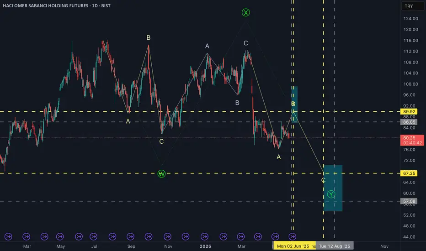426x251 pixels.
Task: Click the 44.00 price axis label
Action: point(409,237)
